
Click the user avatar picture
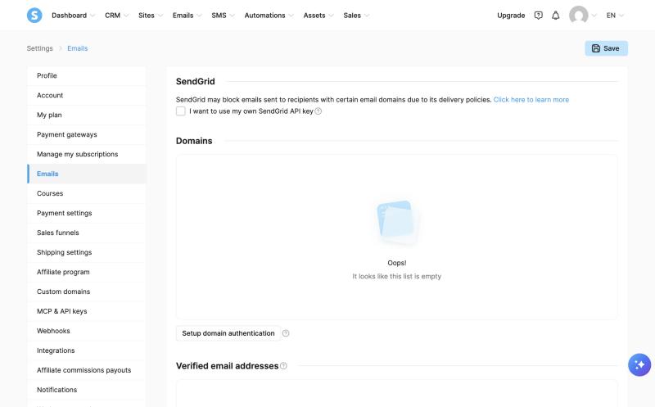click(x=579, y=16)
